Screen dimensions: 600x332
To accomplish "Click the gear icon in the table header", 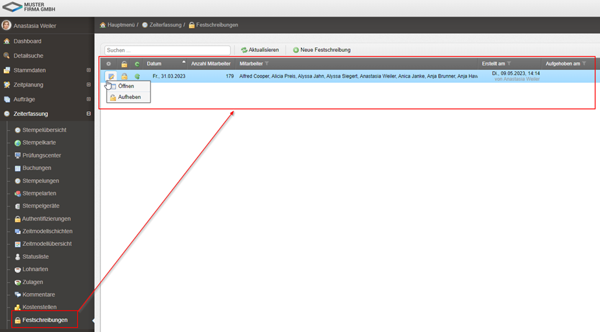I will tap(108, 64).
